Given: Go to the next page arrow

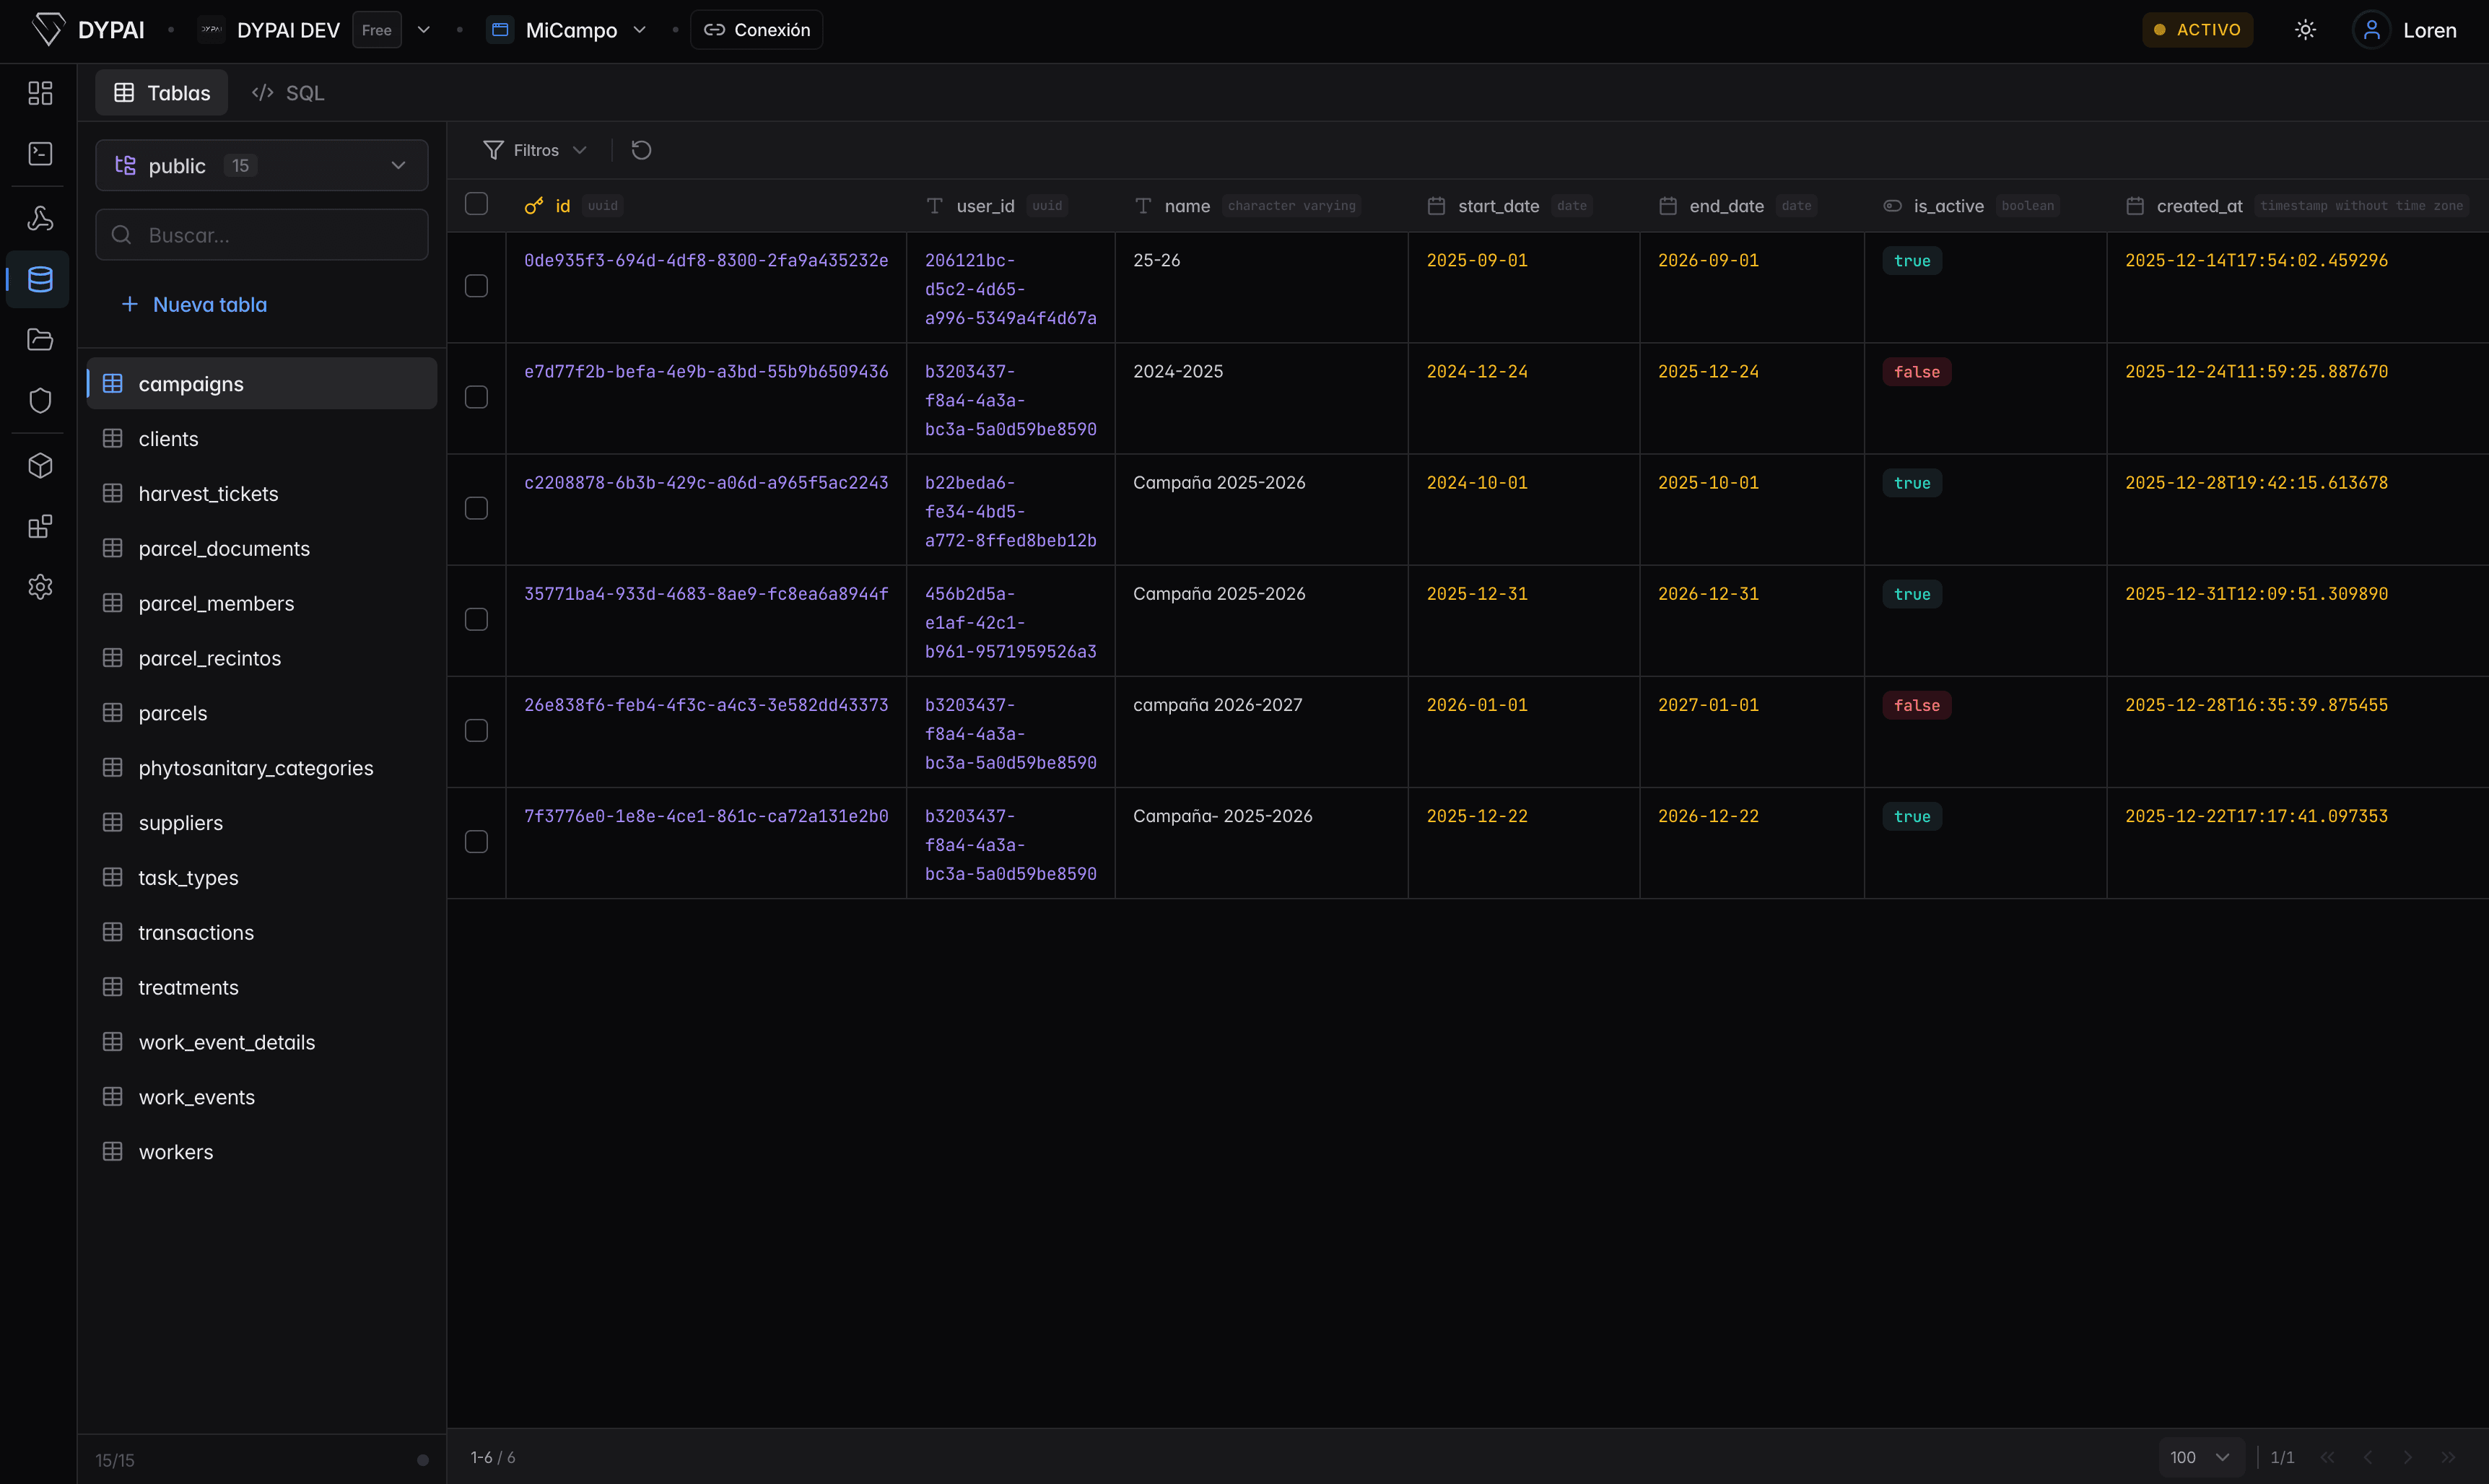Looking at the screenshot, I should (2408, 1457).
